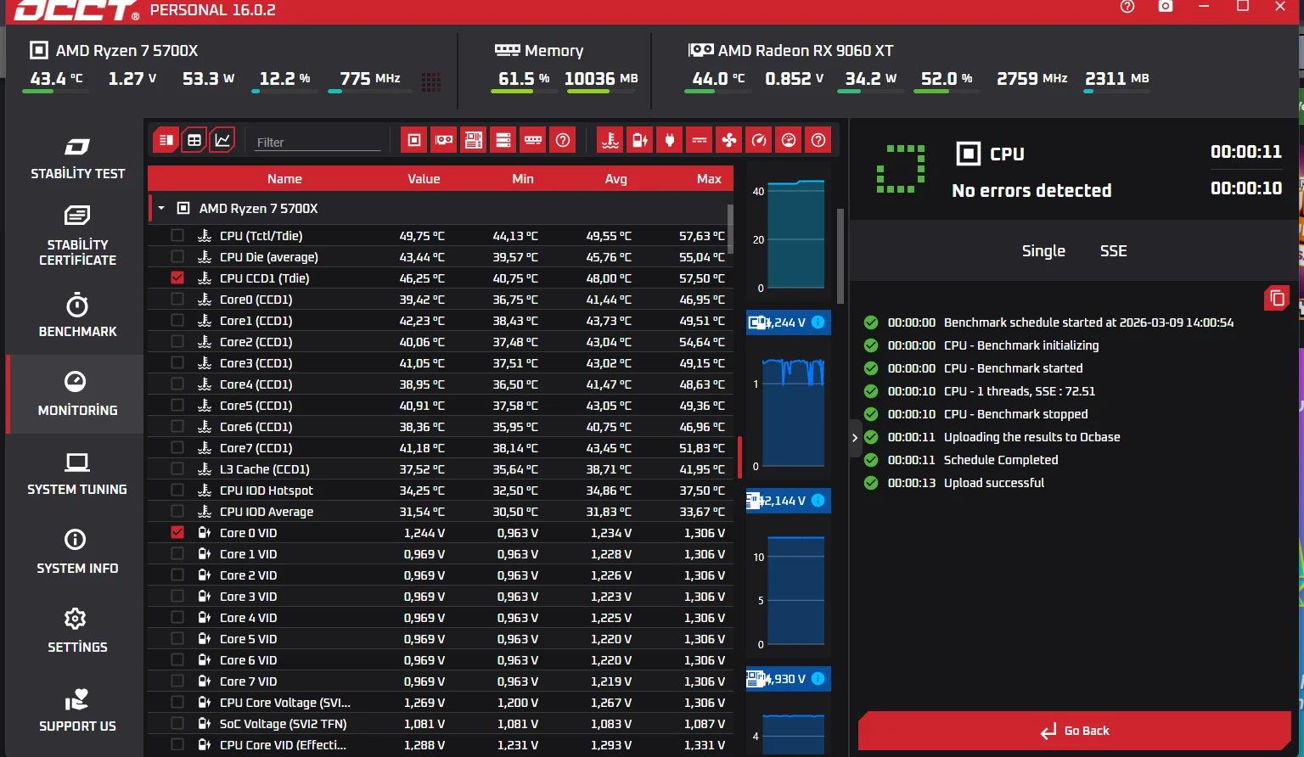Sort the table by the Min column
This screenshot has height=757, width=1304.
[x=523, y=179]
